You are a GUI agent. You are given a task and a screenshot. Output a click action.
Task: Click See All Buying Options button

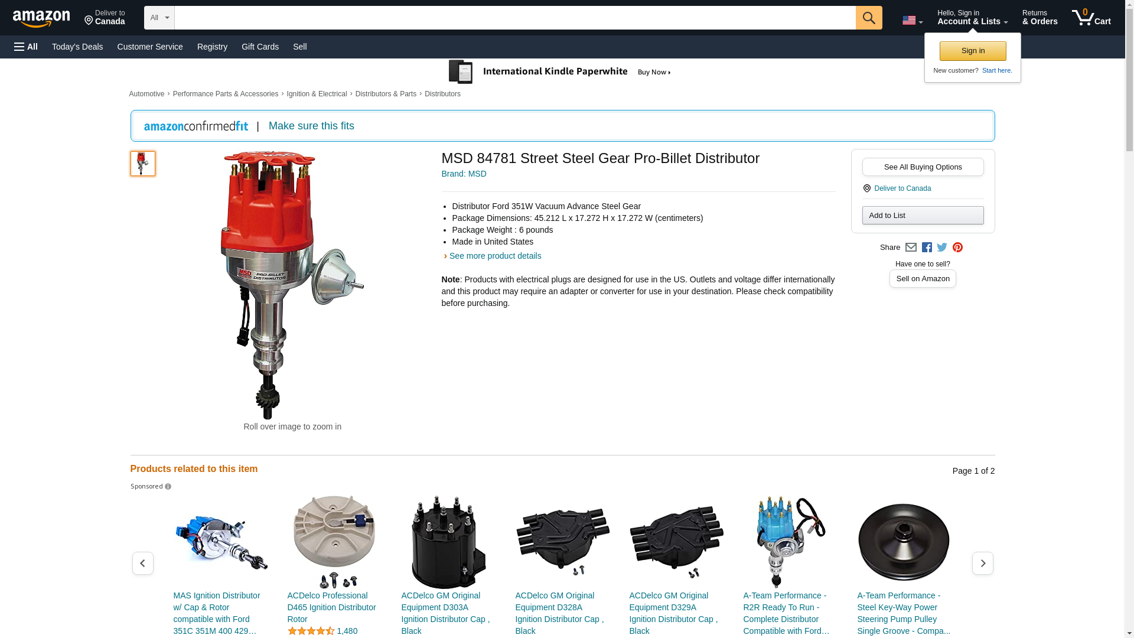923,167
